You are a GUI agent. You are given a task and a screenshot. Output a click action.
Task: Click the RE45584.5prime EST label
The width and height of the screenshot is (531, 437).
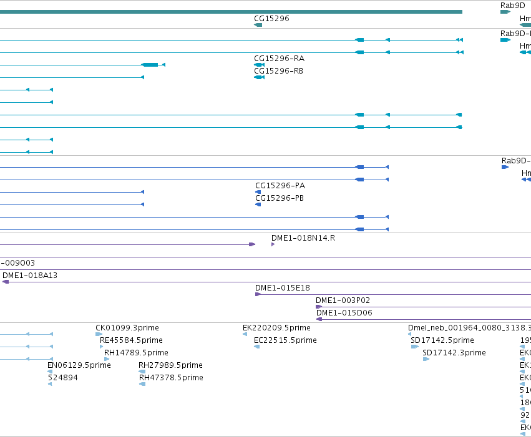[x=131, y=340]
